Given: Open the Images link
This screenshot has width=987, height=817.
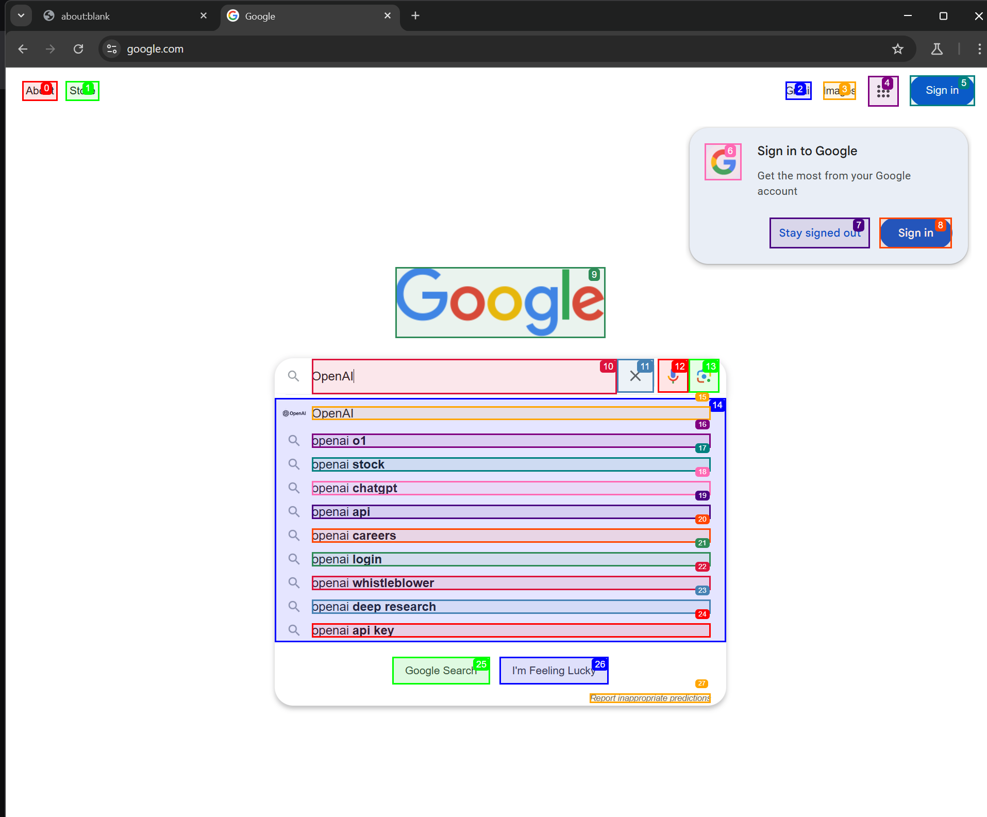Looking at the screenshot, I should [x=840, y=91].
